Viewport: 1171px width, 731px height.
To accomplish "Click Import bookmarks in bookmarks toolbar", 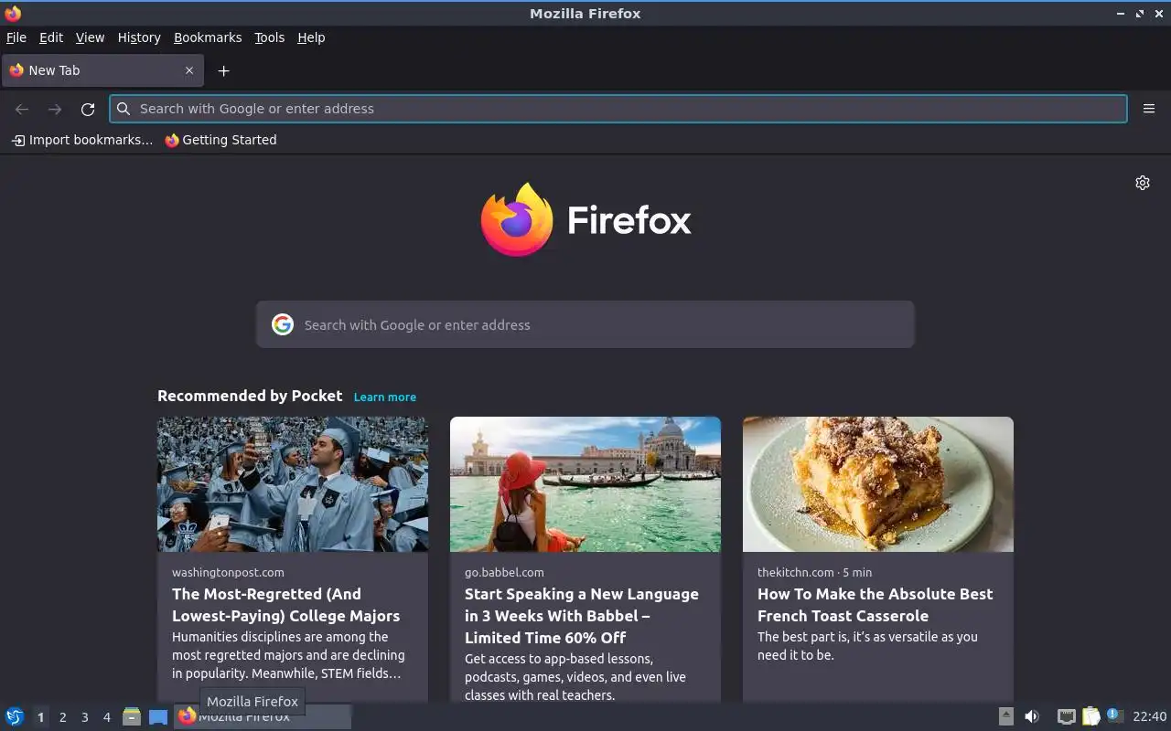I will (x=82, y=140).
